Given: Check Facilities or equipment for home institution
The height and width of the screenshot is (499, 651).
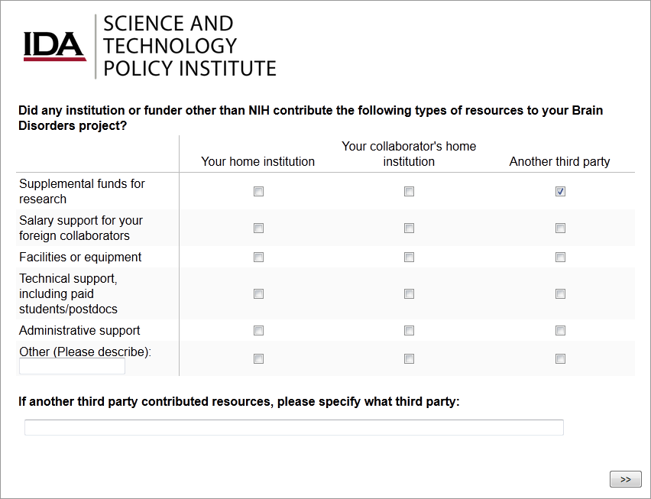Looking at the screenshot, I should point(258,258).
